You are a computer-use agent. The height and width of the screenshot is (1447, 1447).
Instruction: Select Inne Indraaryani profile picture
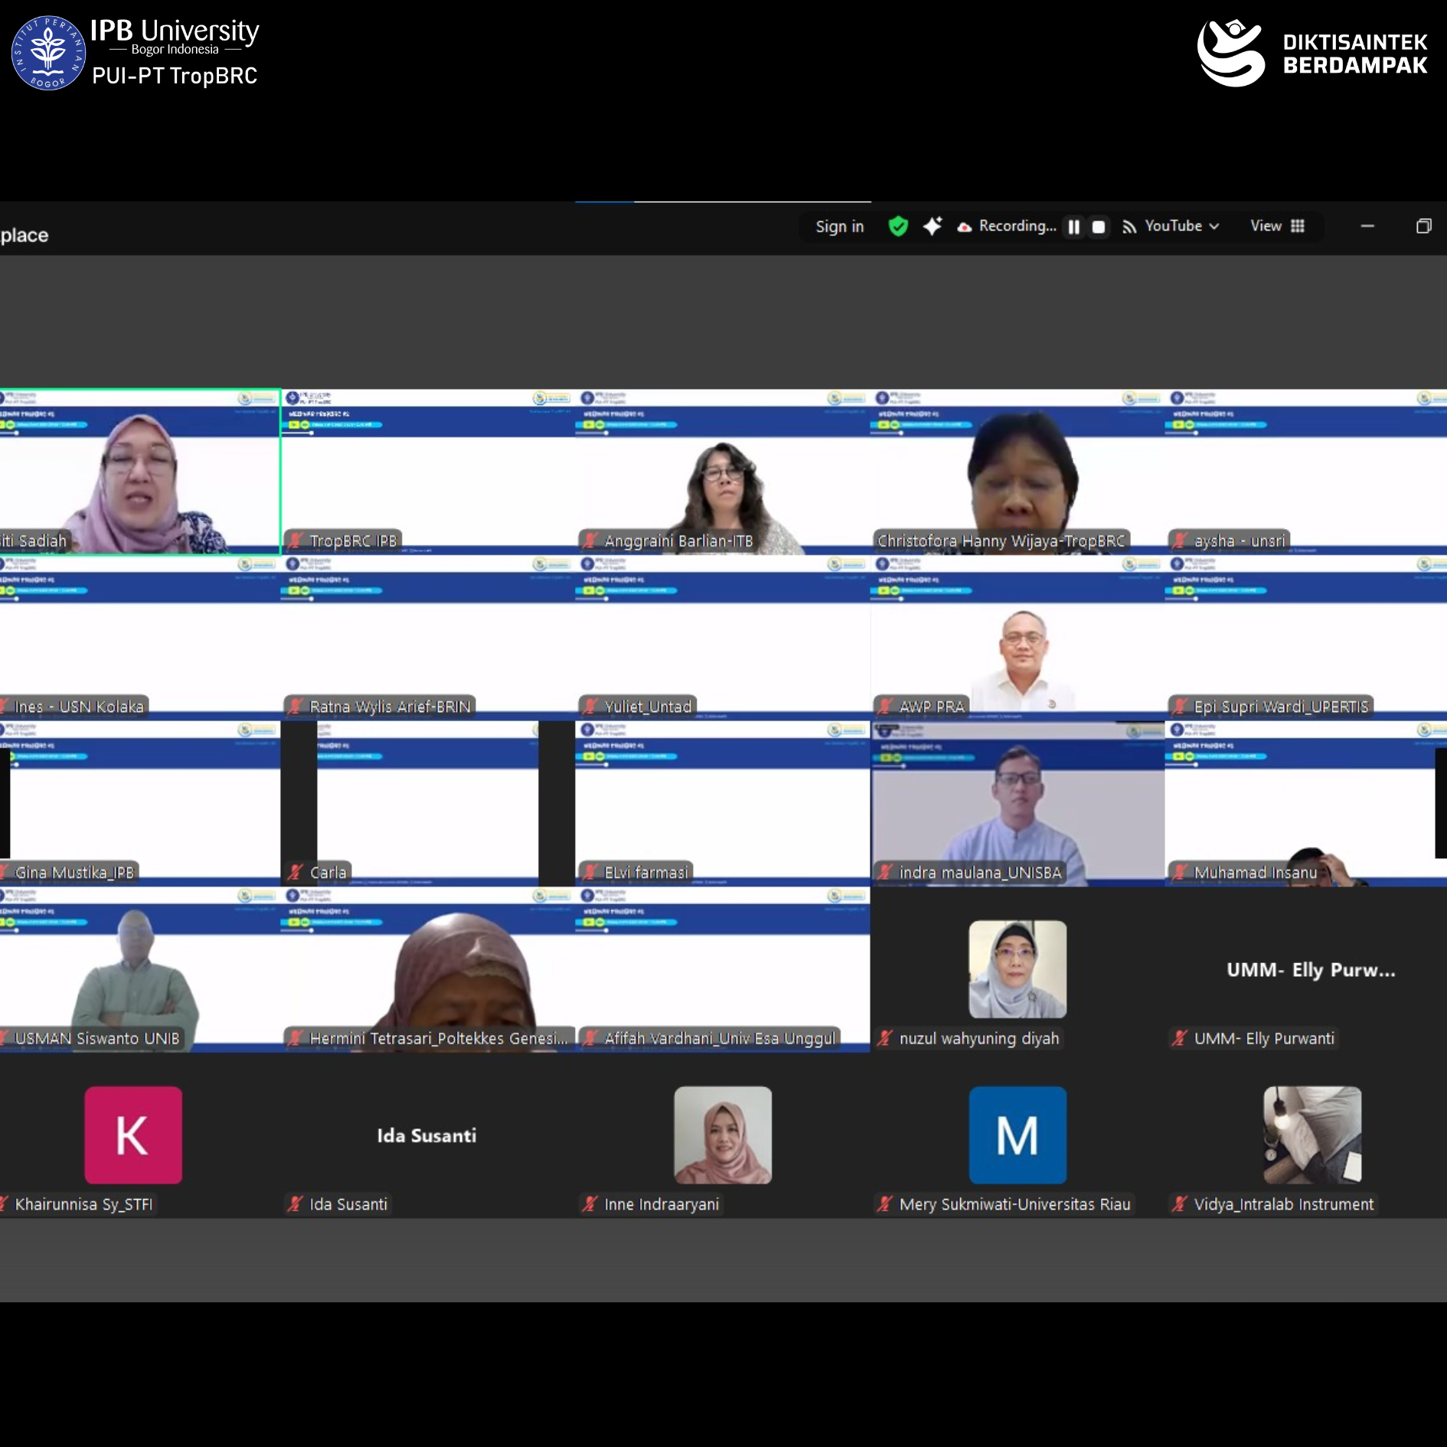[722, 1135]
